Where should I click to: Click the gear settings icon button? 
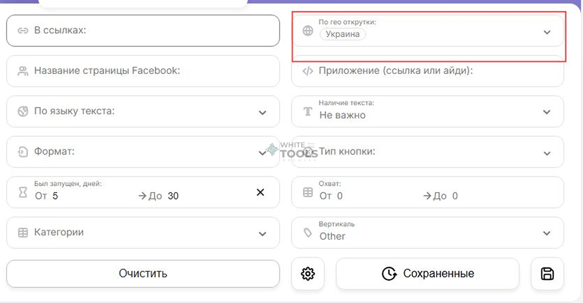click(308, 274)
